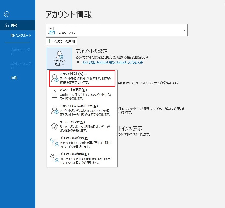Click the person-gear icon on アカウント設定 button
This screenshot has height=208, width=225.
pyautogui.click(x=59, y=55)
